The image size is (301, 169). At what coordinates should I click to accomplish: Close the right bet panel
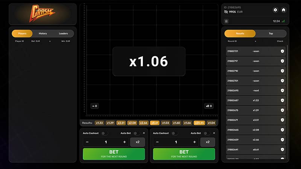point(214,133)
